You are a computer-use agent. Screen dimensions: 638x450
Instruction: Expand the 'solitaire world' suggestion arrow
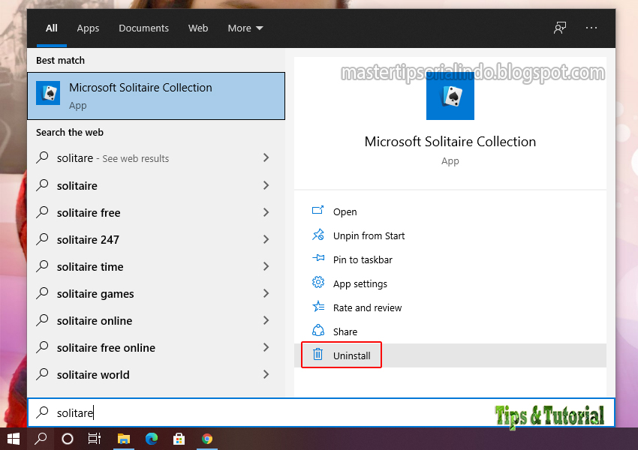266,374
